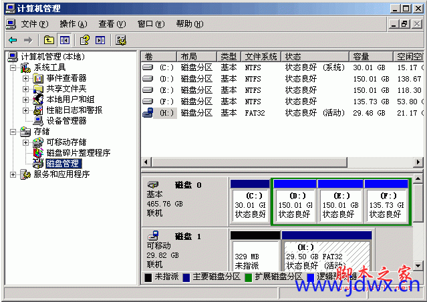Collapse the 系统工具 tree node
Image resolution: width=427 pixels, height=302 pixels.
pos(13,67)
